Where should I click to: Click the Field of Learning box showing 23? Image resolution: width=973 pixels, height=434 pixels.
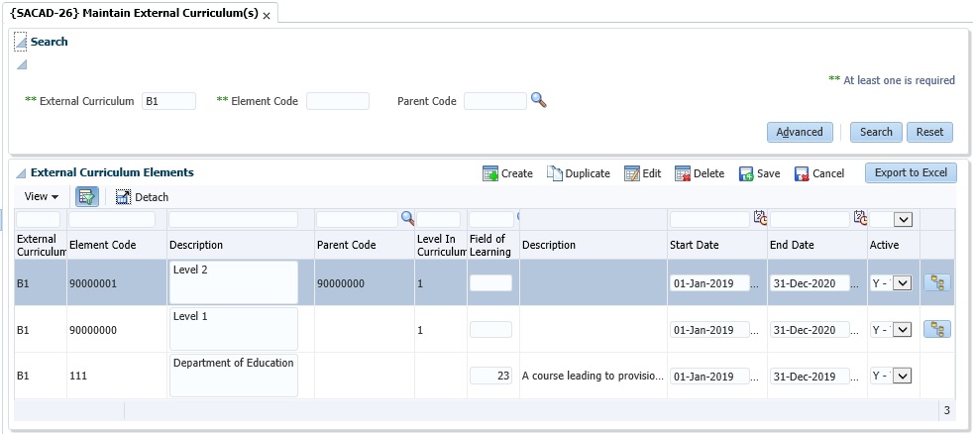pyautogui.click(x=490, y=376)
